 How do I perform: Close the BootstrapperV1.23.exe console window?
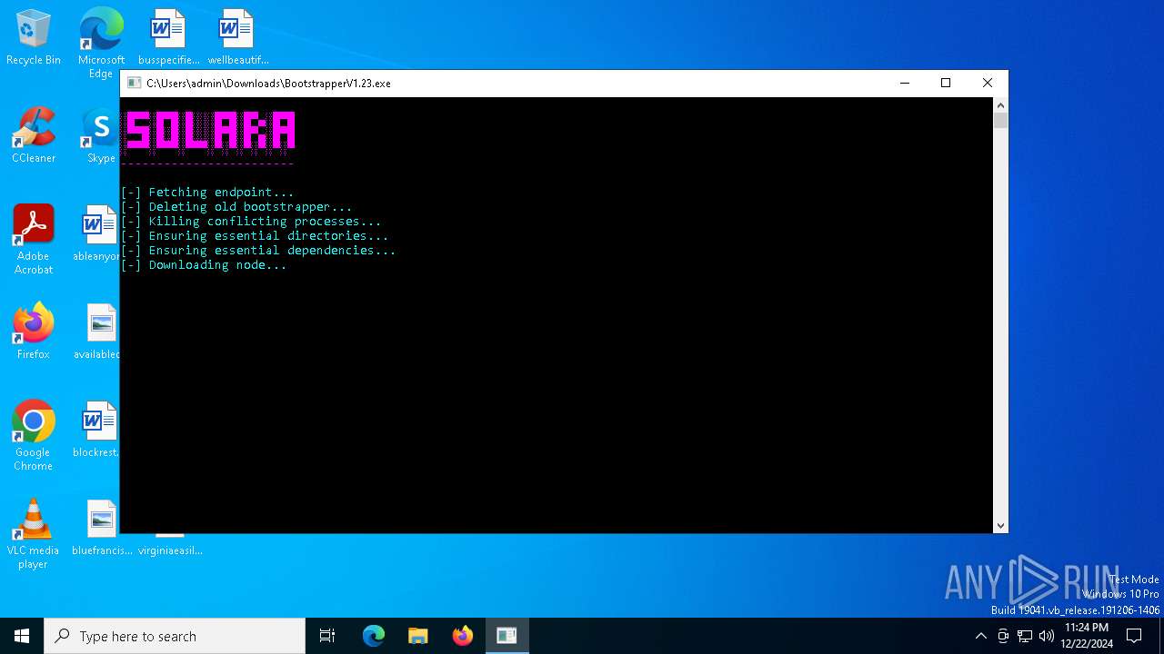tap(988, 83)
